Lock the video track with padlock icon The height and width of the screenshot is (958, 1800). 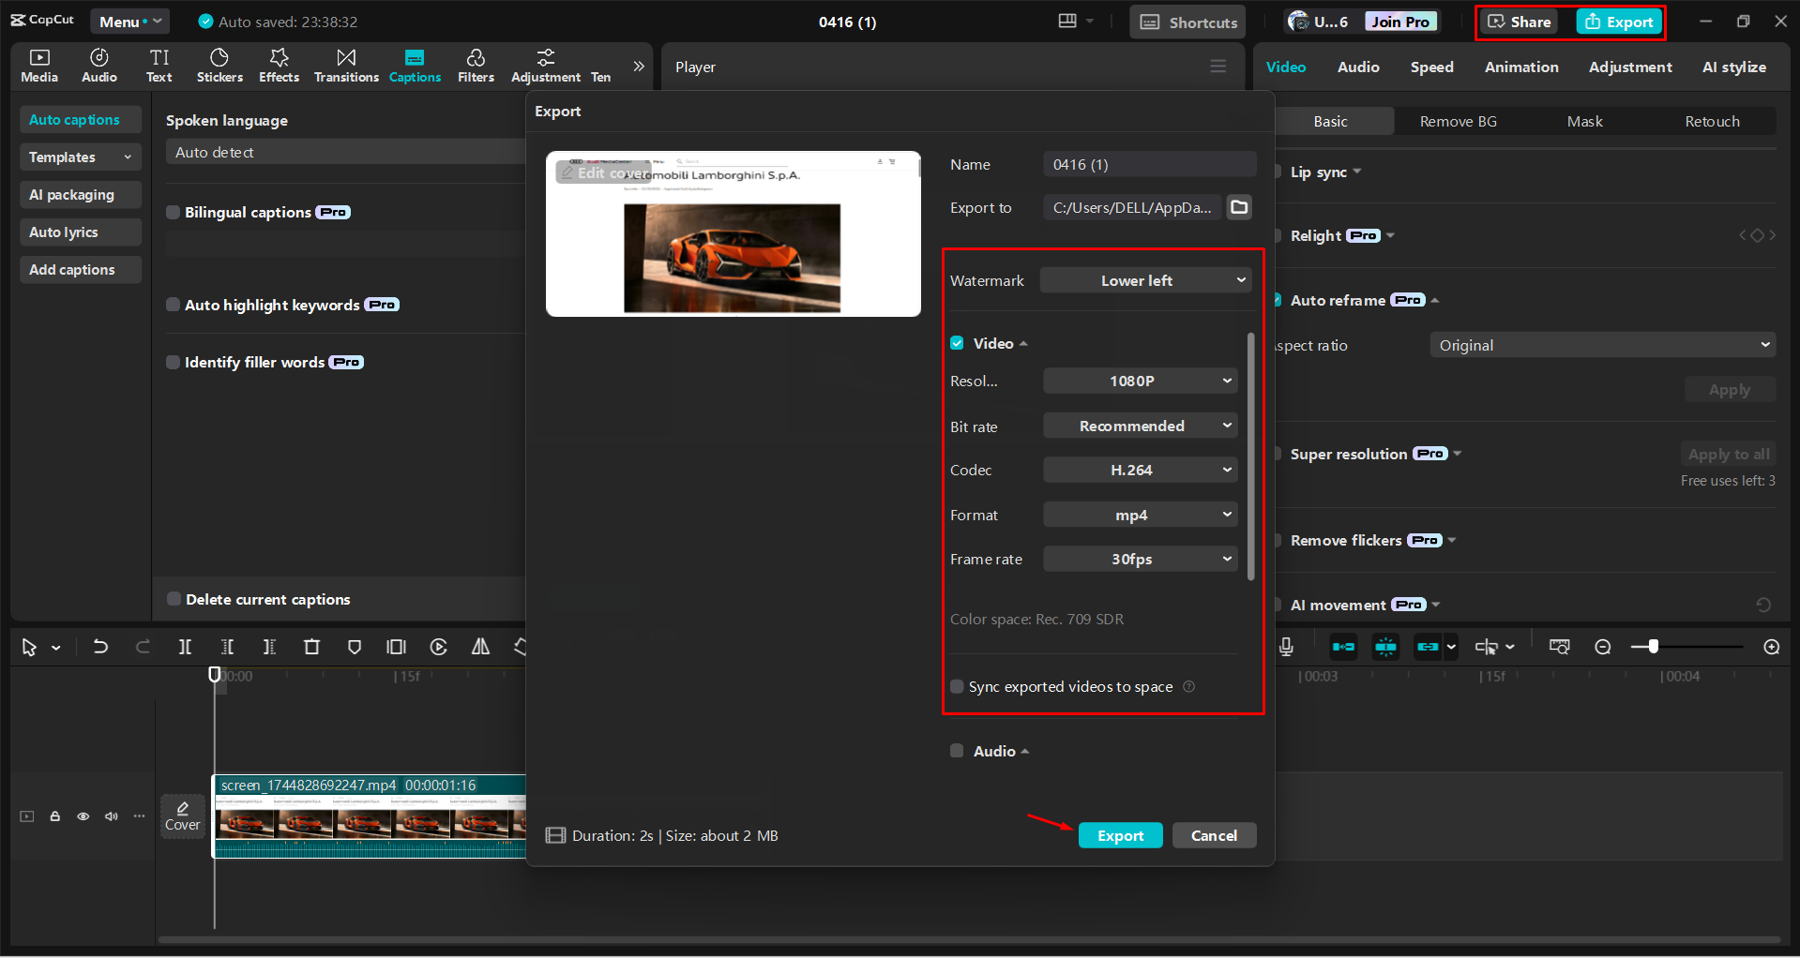(x=55, y=816)
